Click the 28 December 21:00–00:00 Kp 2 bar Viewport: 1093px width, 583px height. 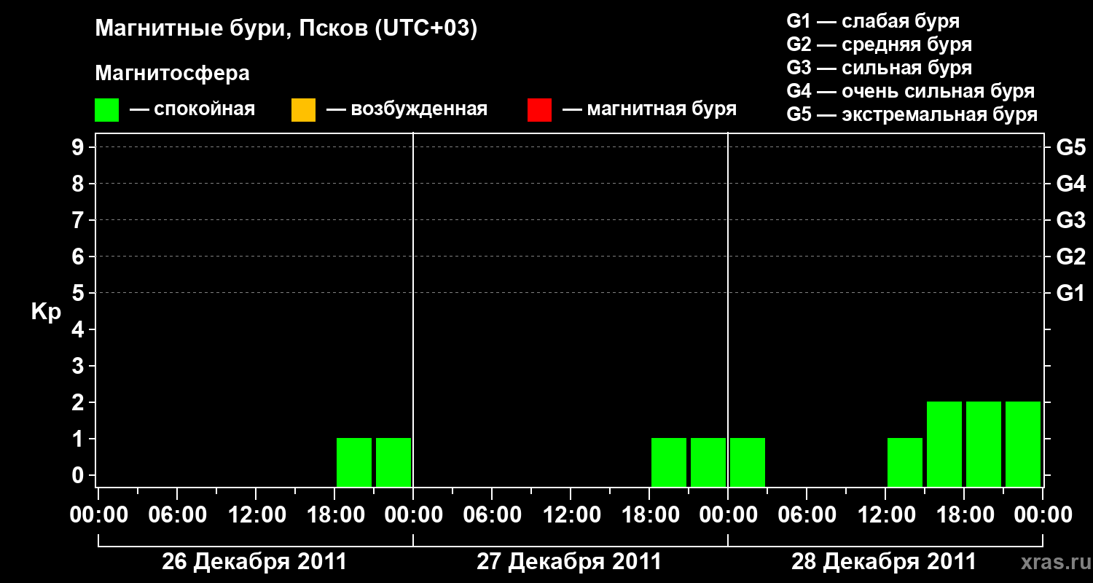1023,444
